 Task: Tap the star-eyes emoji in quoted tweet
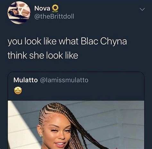click(x=18, y=91)
